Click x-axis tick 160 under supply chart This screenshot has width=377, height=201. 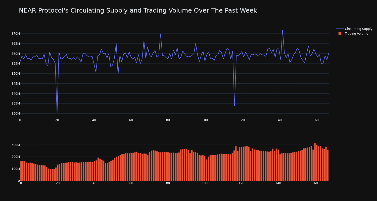click(316, 120)
